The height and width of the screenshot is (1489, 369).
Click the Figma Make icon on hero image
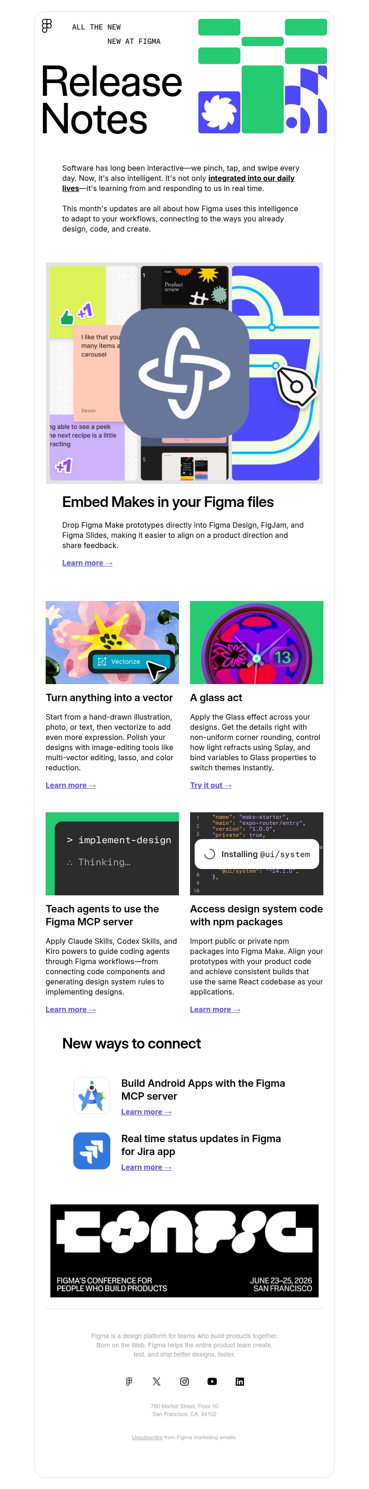coord(184,372)
